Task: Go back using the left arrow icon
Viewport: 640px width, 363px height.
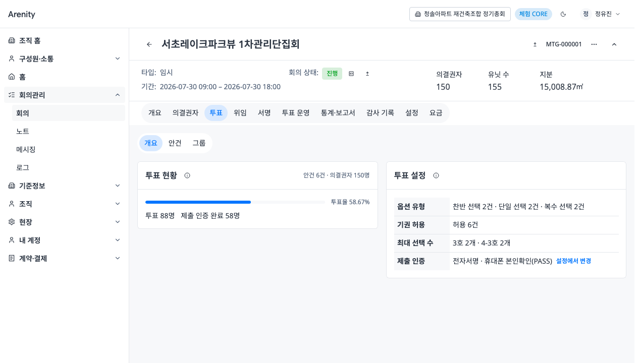Action: tap(149, 44)
